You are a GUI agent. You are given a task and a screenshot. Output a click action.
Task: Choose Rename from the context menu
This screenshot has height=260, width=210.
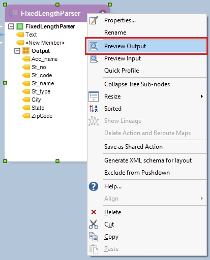pyautogui.click(x=115, y=32)
